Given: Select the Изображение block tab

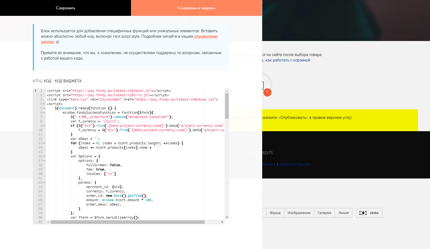Looking at the screenshot, I should coord(299,213).
